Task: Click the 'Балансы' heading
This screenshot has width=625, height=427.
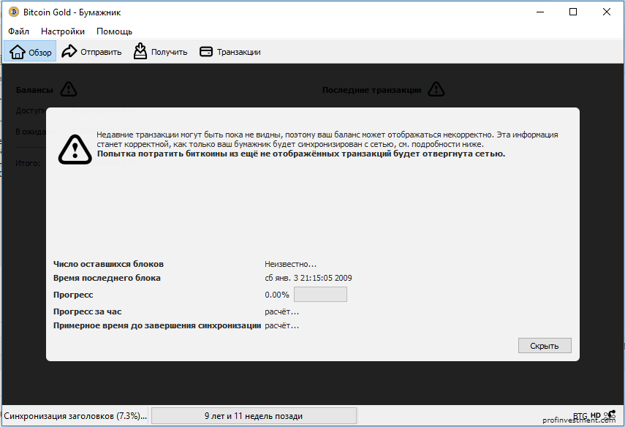Action: pyautogui.click(x=34, y=90)
